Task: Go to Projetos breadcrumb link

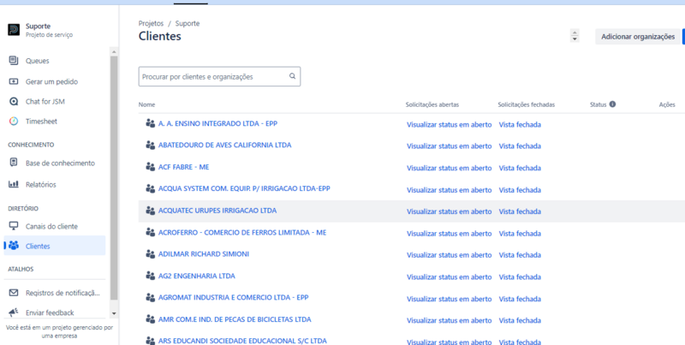Action: tap(151, 24)
